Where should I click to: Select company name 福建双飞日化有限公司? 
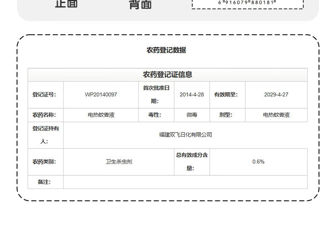click(x=185, y=135)
